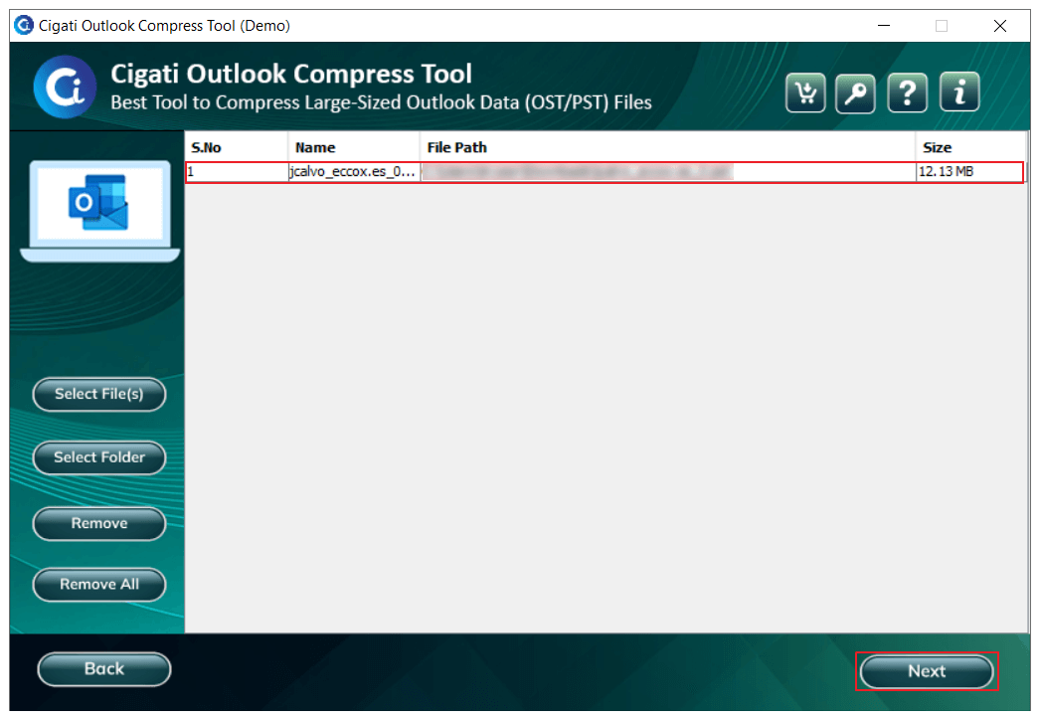This screenshot has width=1040, height=718.
Task: Remove the selected file with Remove
Action: click(x=98, y=523)
